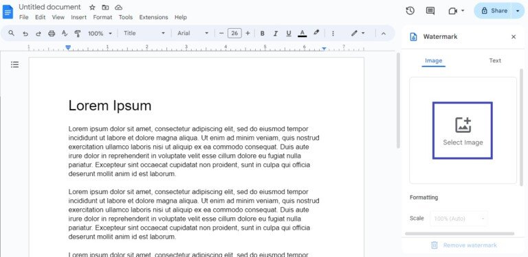Open the text color picker
The image size is (528, 257).
pos(302,33)
